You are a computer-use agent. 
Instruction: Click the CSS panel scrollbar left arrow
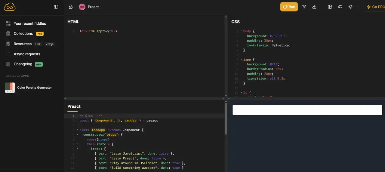point(229,98)
